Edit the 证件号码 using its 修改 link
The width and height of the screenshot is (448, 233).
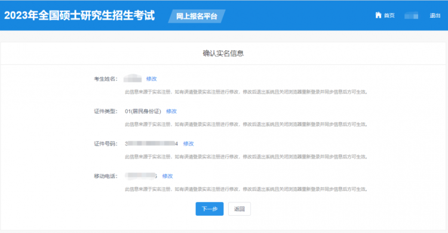(188, 144)
